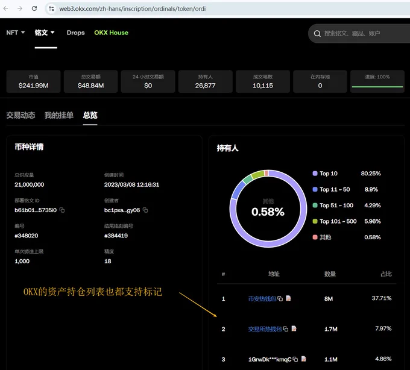Click the 成交笔数 10,115 card
Screen dimensions: 410x370
(263, 81)
